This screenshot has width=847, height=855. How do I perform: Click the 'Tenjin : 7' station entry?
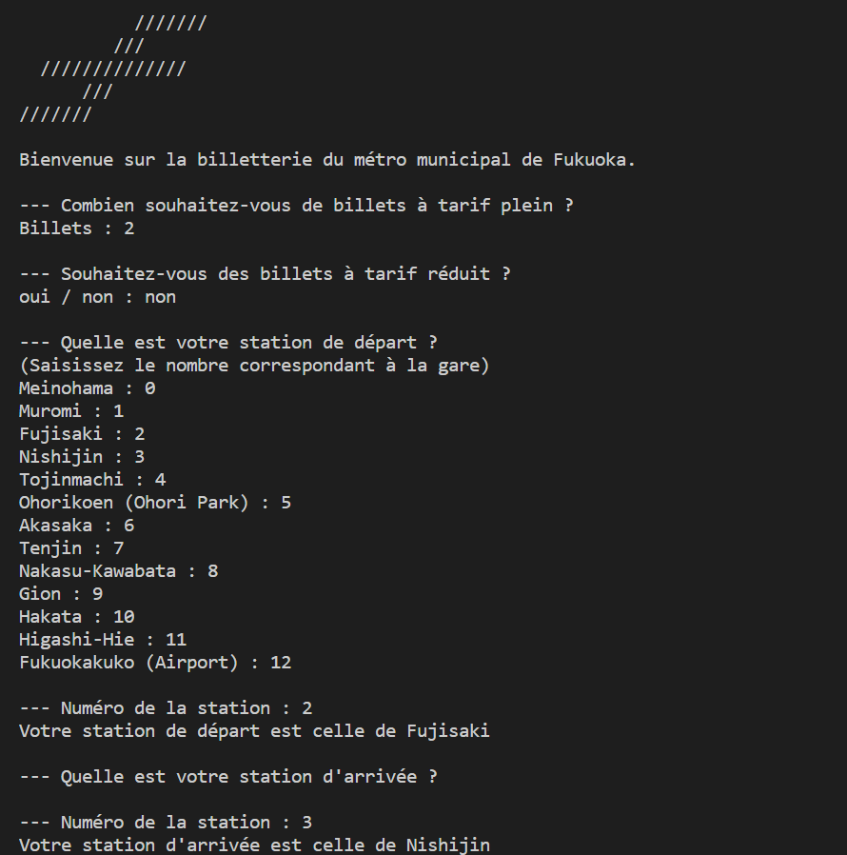(71, 548)
